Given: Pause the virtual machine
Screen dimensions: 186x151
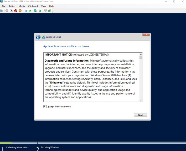Looking at the screenshot, I should [x=26, y=11].
